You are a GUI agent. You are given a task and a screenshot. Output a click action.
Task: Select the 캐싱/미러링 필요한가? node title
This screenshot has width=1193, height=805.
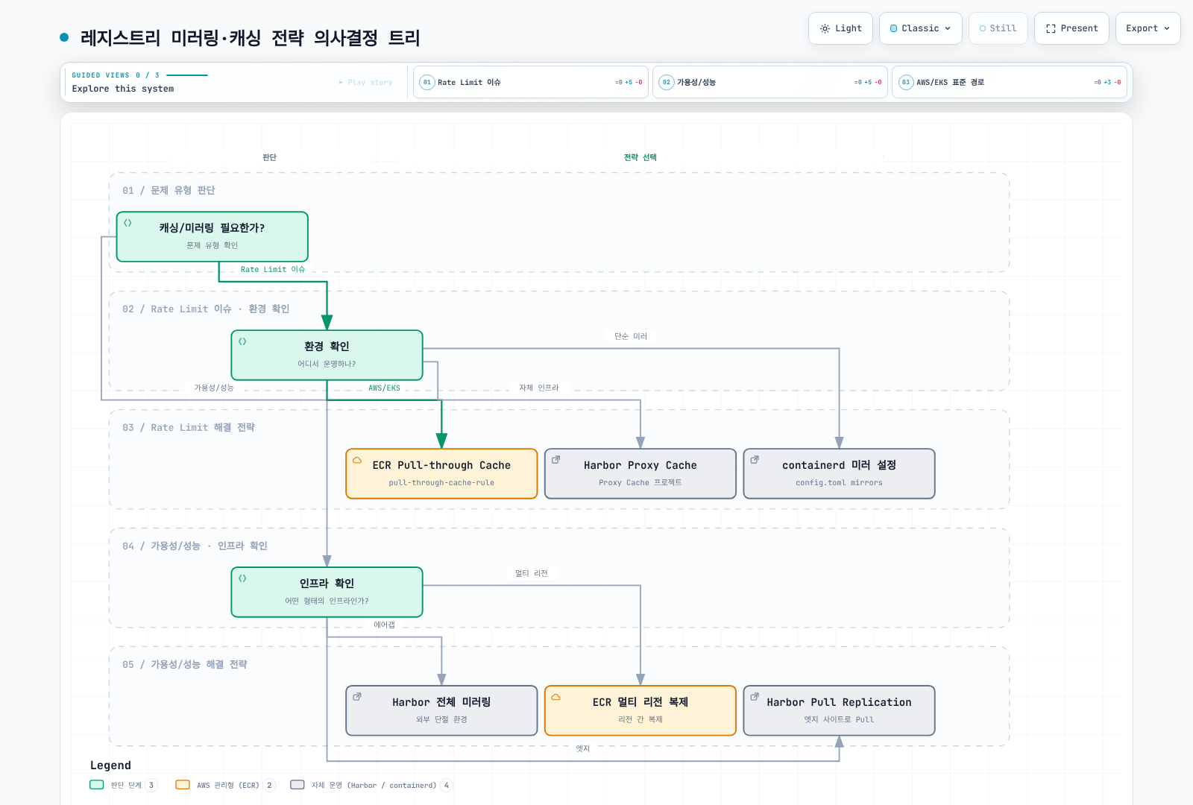click(x=212, y=228)
